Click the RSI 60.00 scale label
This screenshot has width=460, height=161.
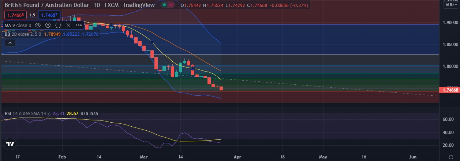pyautogui.click(x=448, y=119)
